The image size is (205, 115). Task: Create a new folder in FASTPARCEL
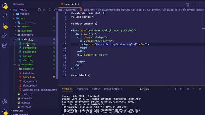[45, 10]
